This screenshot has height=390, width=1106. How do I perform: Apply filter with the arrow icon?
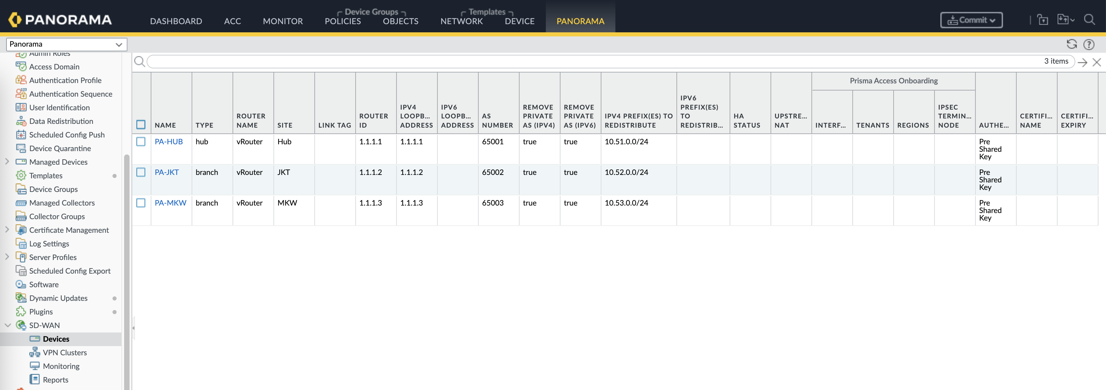pyautogui.click(x=1082, y=62)
